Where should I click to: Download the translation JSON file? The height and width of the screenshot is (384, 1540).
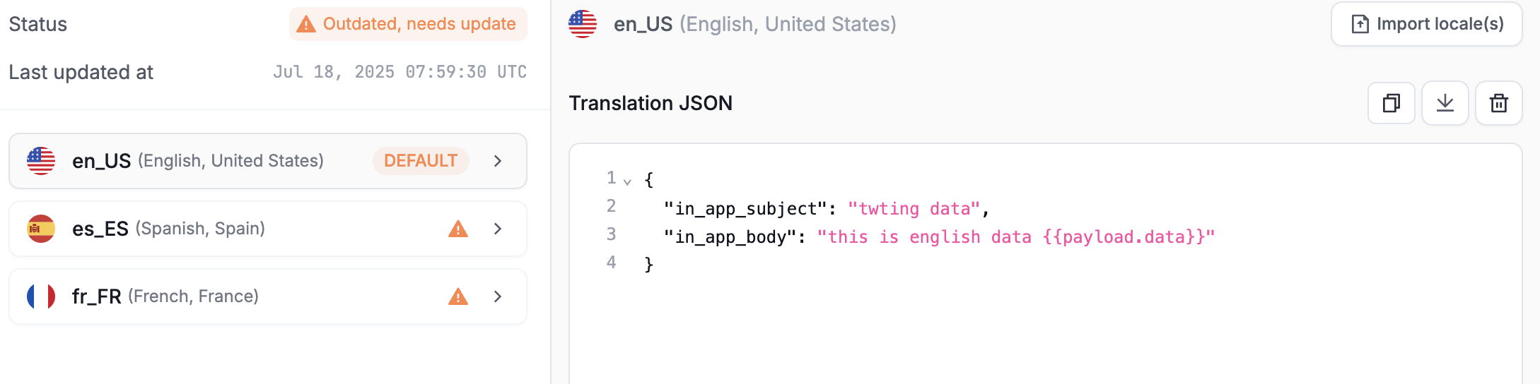tap(1445, 103)
